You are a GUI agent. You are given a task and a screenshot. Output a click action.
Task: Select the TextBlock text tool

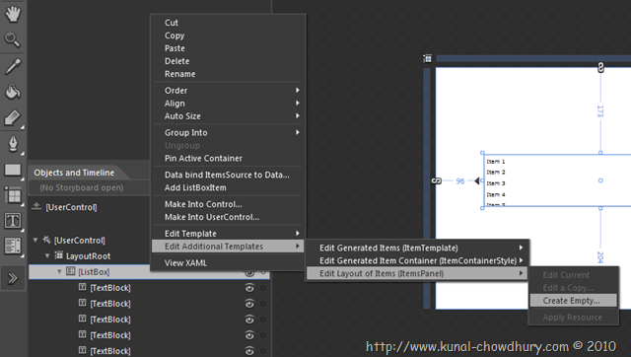click(x=13, y=221)
